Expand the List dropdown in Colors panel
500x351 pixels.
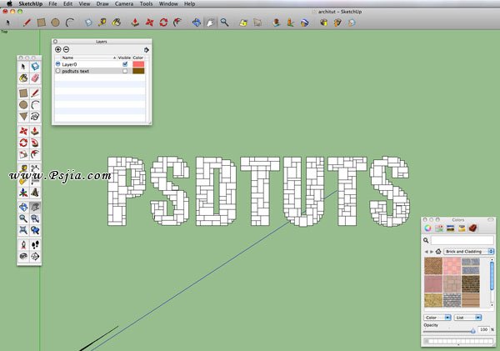[466, 318]
